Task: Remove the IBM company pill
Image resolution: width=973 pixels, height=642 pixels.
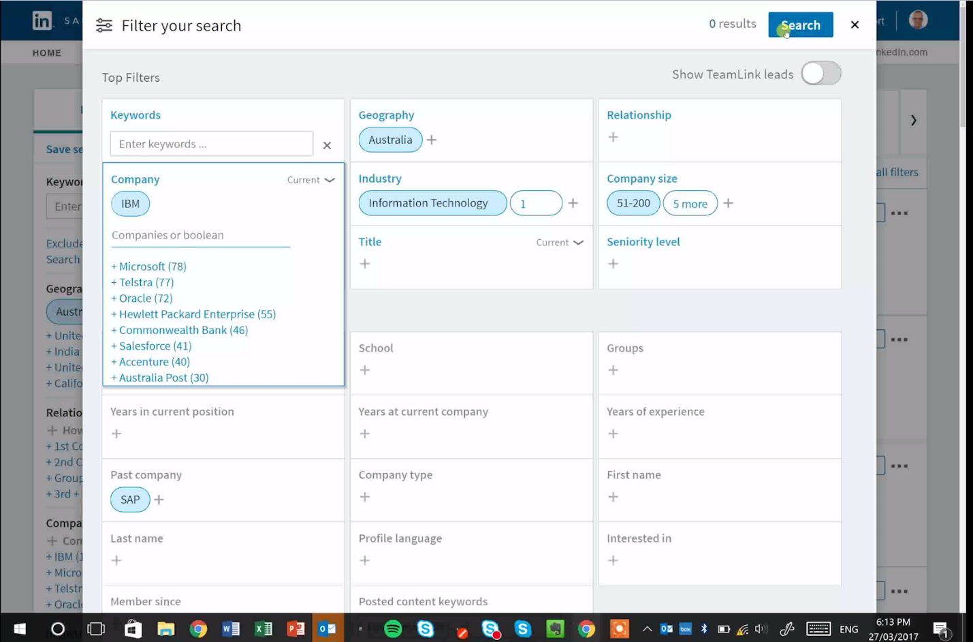Action: pos(130,204)
